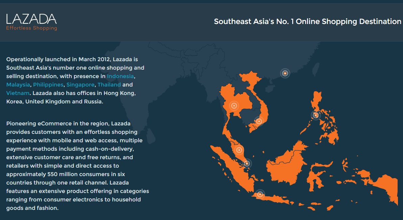Open the Vietnam link
The width and height of the screenshot is (403, 220).
(18, 93)
